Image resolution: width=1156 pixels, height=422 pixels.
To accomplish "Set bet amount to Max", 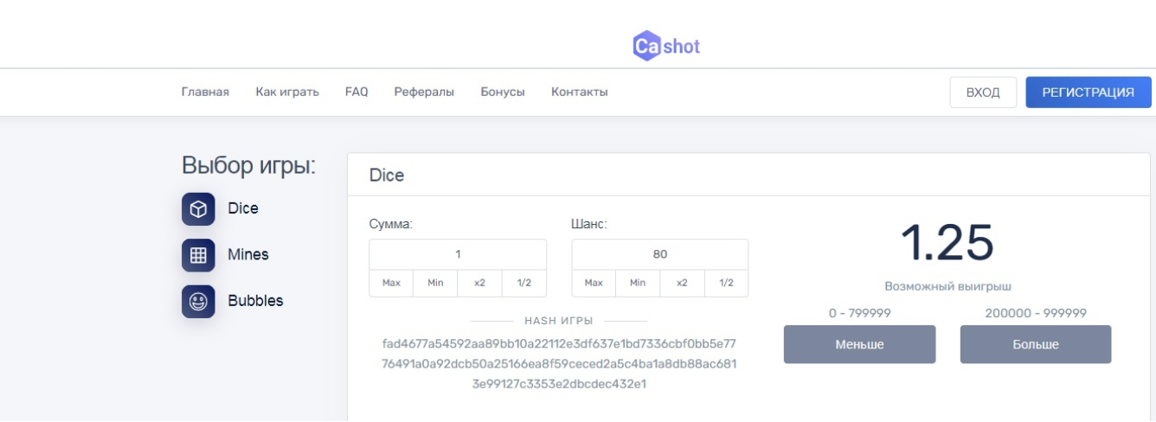I will pyautogui.click(x=391, y=283).
